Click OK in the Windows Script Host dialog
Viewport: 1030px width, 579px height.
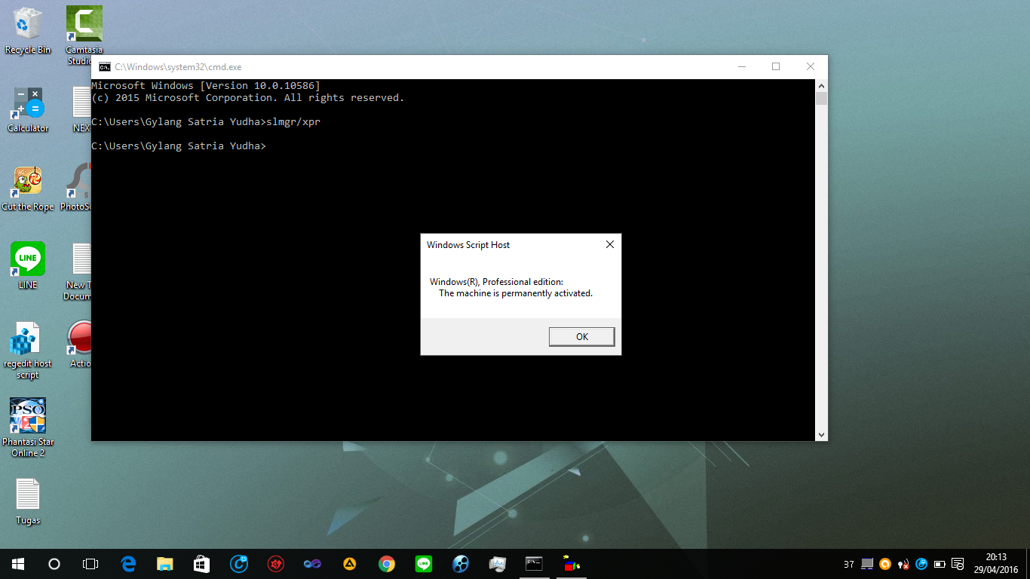(581, 336)
